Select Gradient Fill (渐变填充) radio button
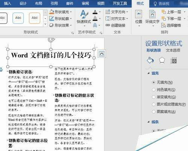 pos(153,97)
